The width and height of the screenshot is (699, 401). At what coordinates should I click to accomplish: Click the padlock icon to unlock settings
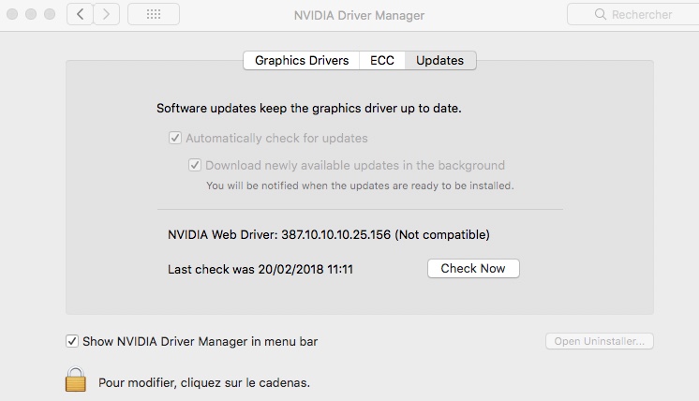pos(75,379)
